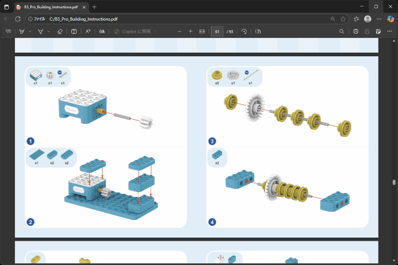Open the PDF table of contents panel
The width and height of the screenshot is (398, 265).
click(x=8, y=31)
